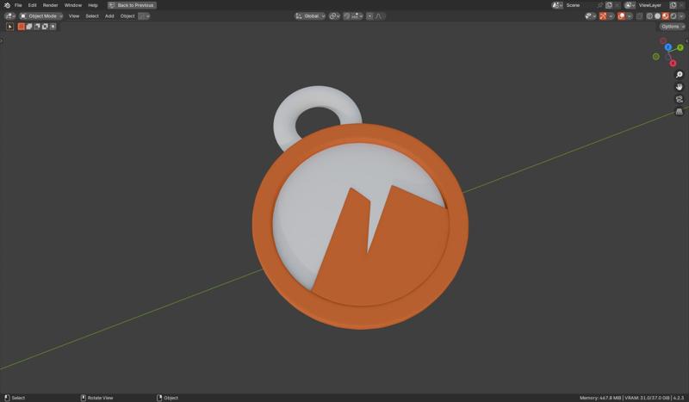
Task: Click the Rotate View status bar hint
Action: pyautogui.click(x=97, y=398)
